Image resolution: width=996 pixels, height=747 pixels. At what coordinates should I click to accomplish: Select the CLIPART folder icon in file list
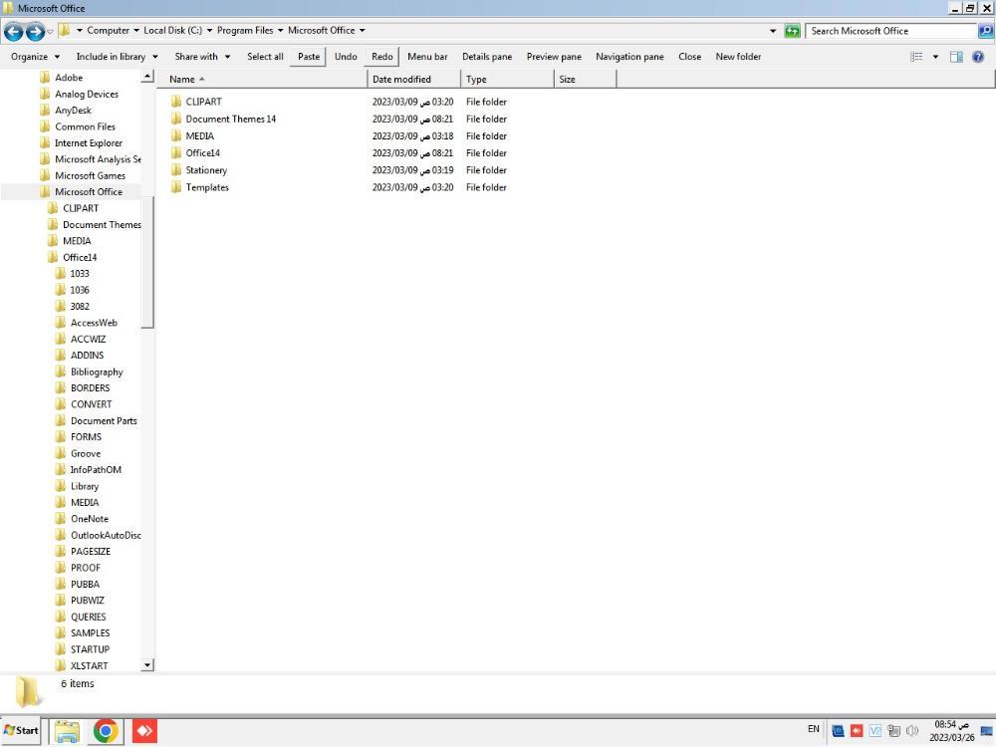176,102
